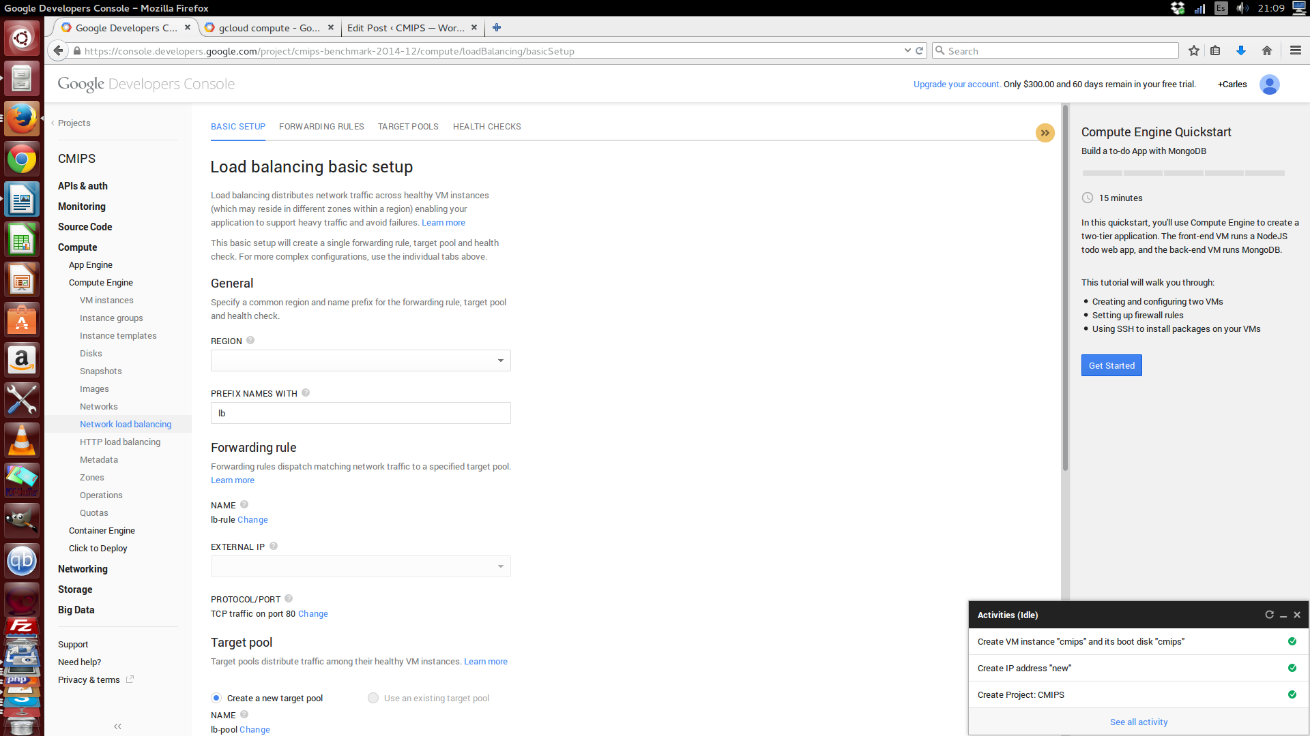Go to the Firefox home page
The height and width of the screenshot is (736, 1310).
coord(1267,50)
